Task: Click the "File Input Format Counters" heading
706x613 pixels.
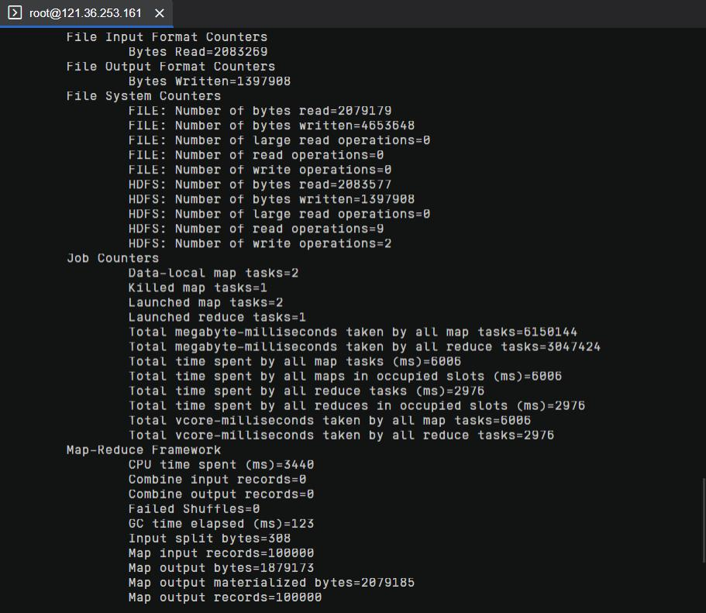Action: tap(167, 37)
